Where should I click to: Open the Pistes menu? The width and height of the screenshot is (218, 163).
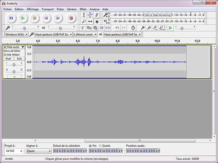click(60, 9)
